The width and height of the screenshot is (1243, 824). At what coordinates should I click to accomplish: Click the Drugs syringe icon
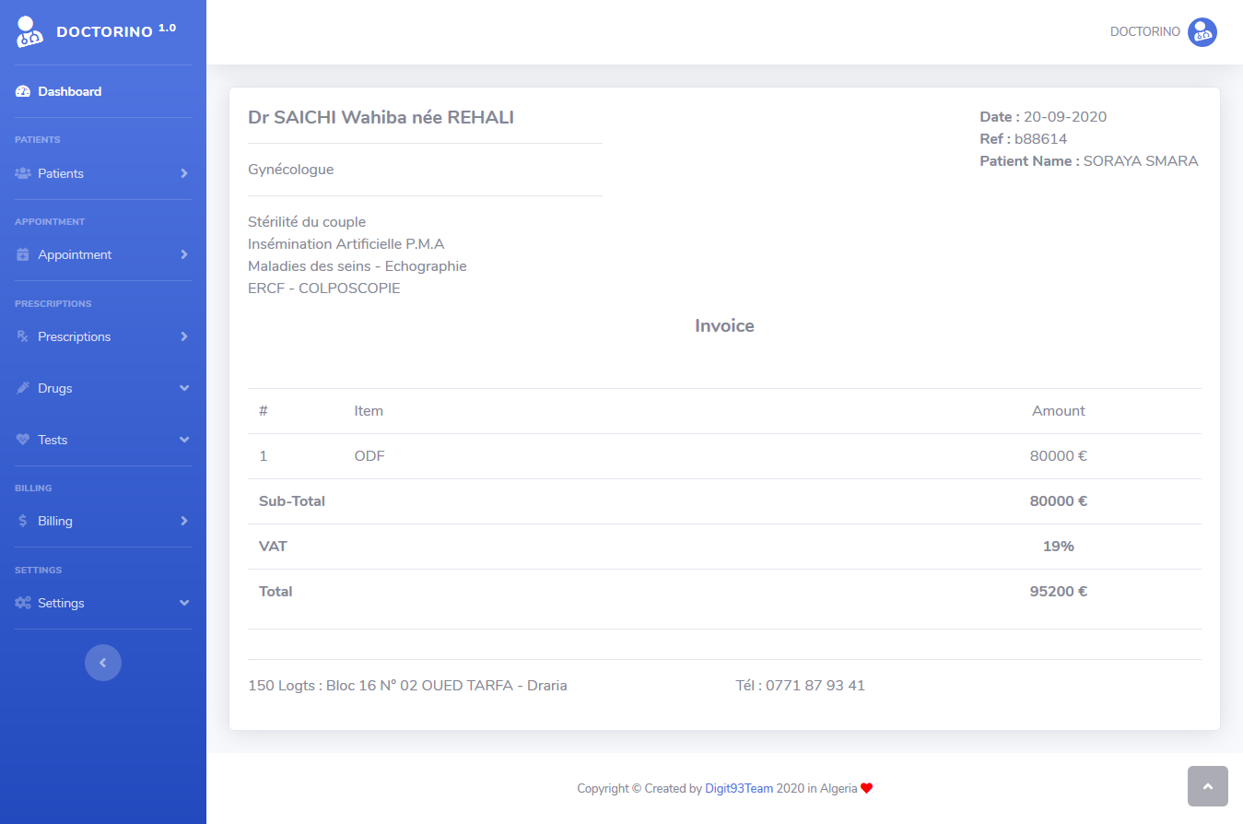click(x=23, y=388)
